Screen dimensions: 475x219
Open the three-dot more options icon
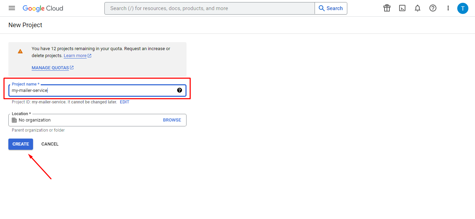pos(448,8)
